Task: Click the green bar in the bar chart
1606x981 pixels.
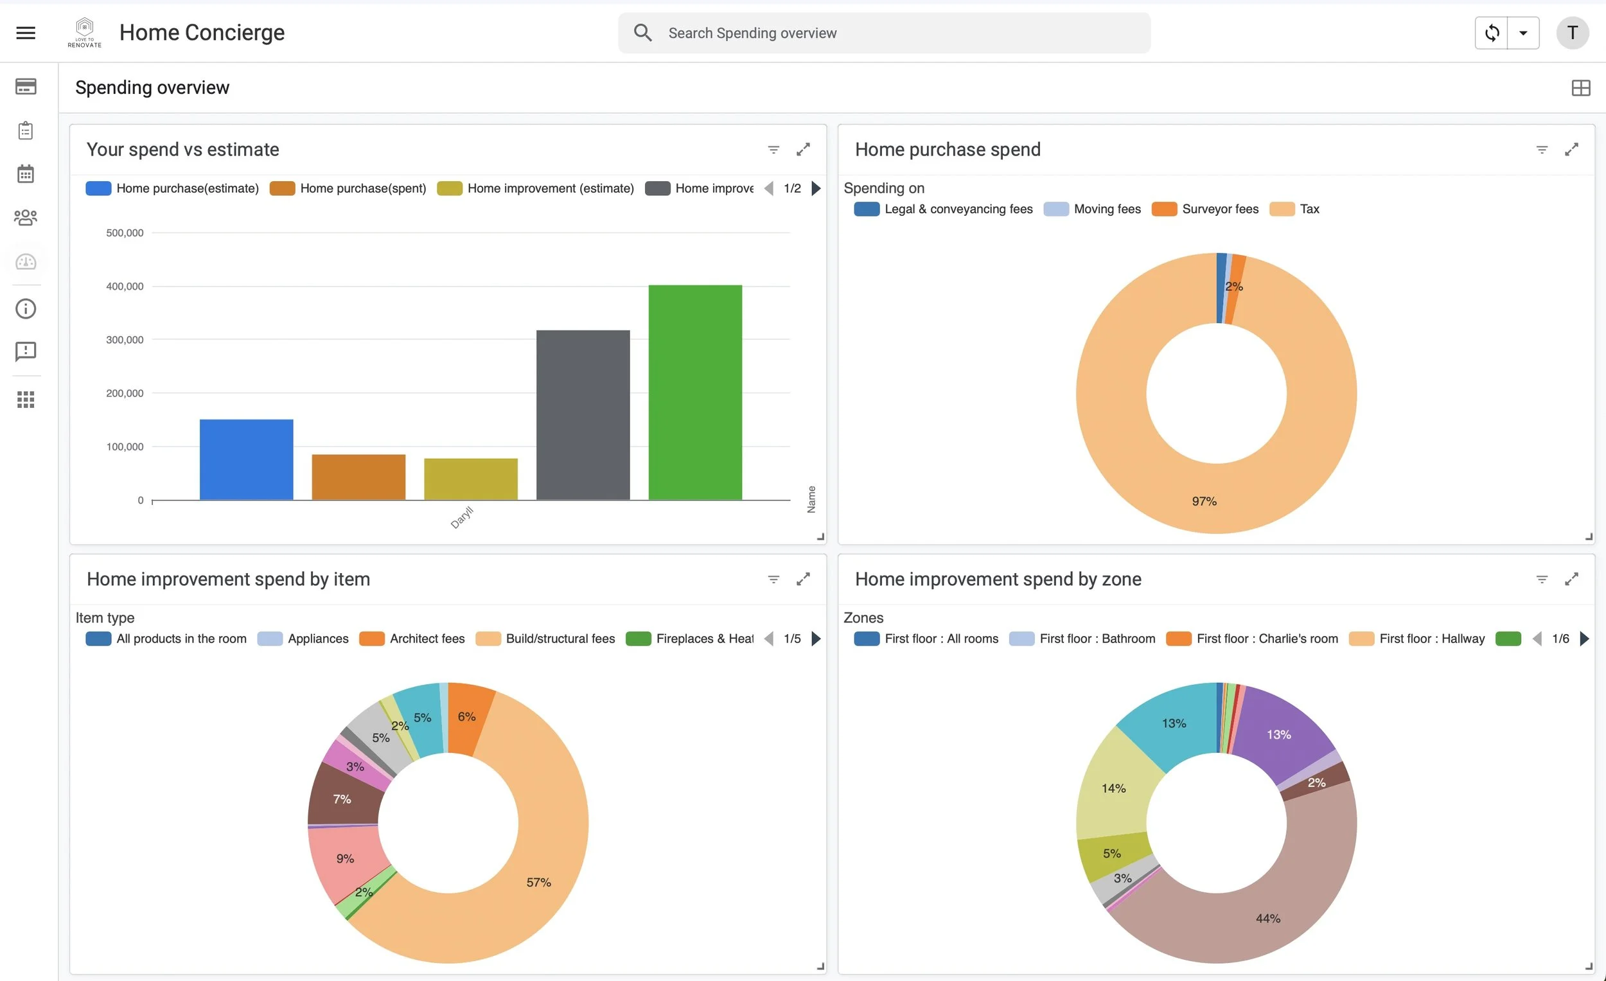Action: point(695,392)
